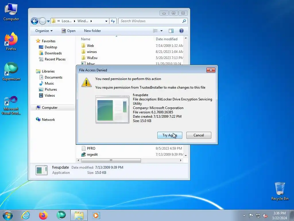Screen dimensions: 294x221
Task: Go back in Explorer navigation
Action: [x=34, y=21]
